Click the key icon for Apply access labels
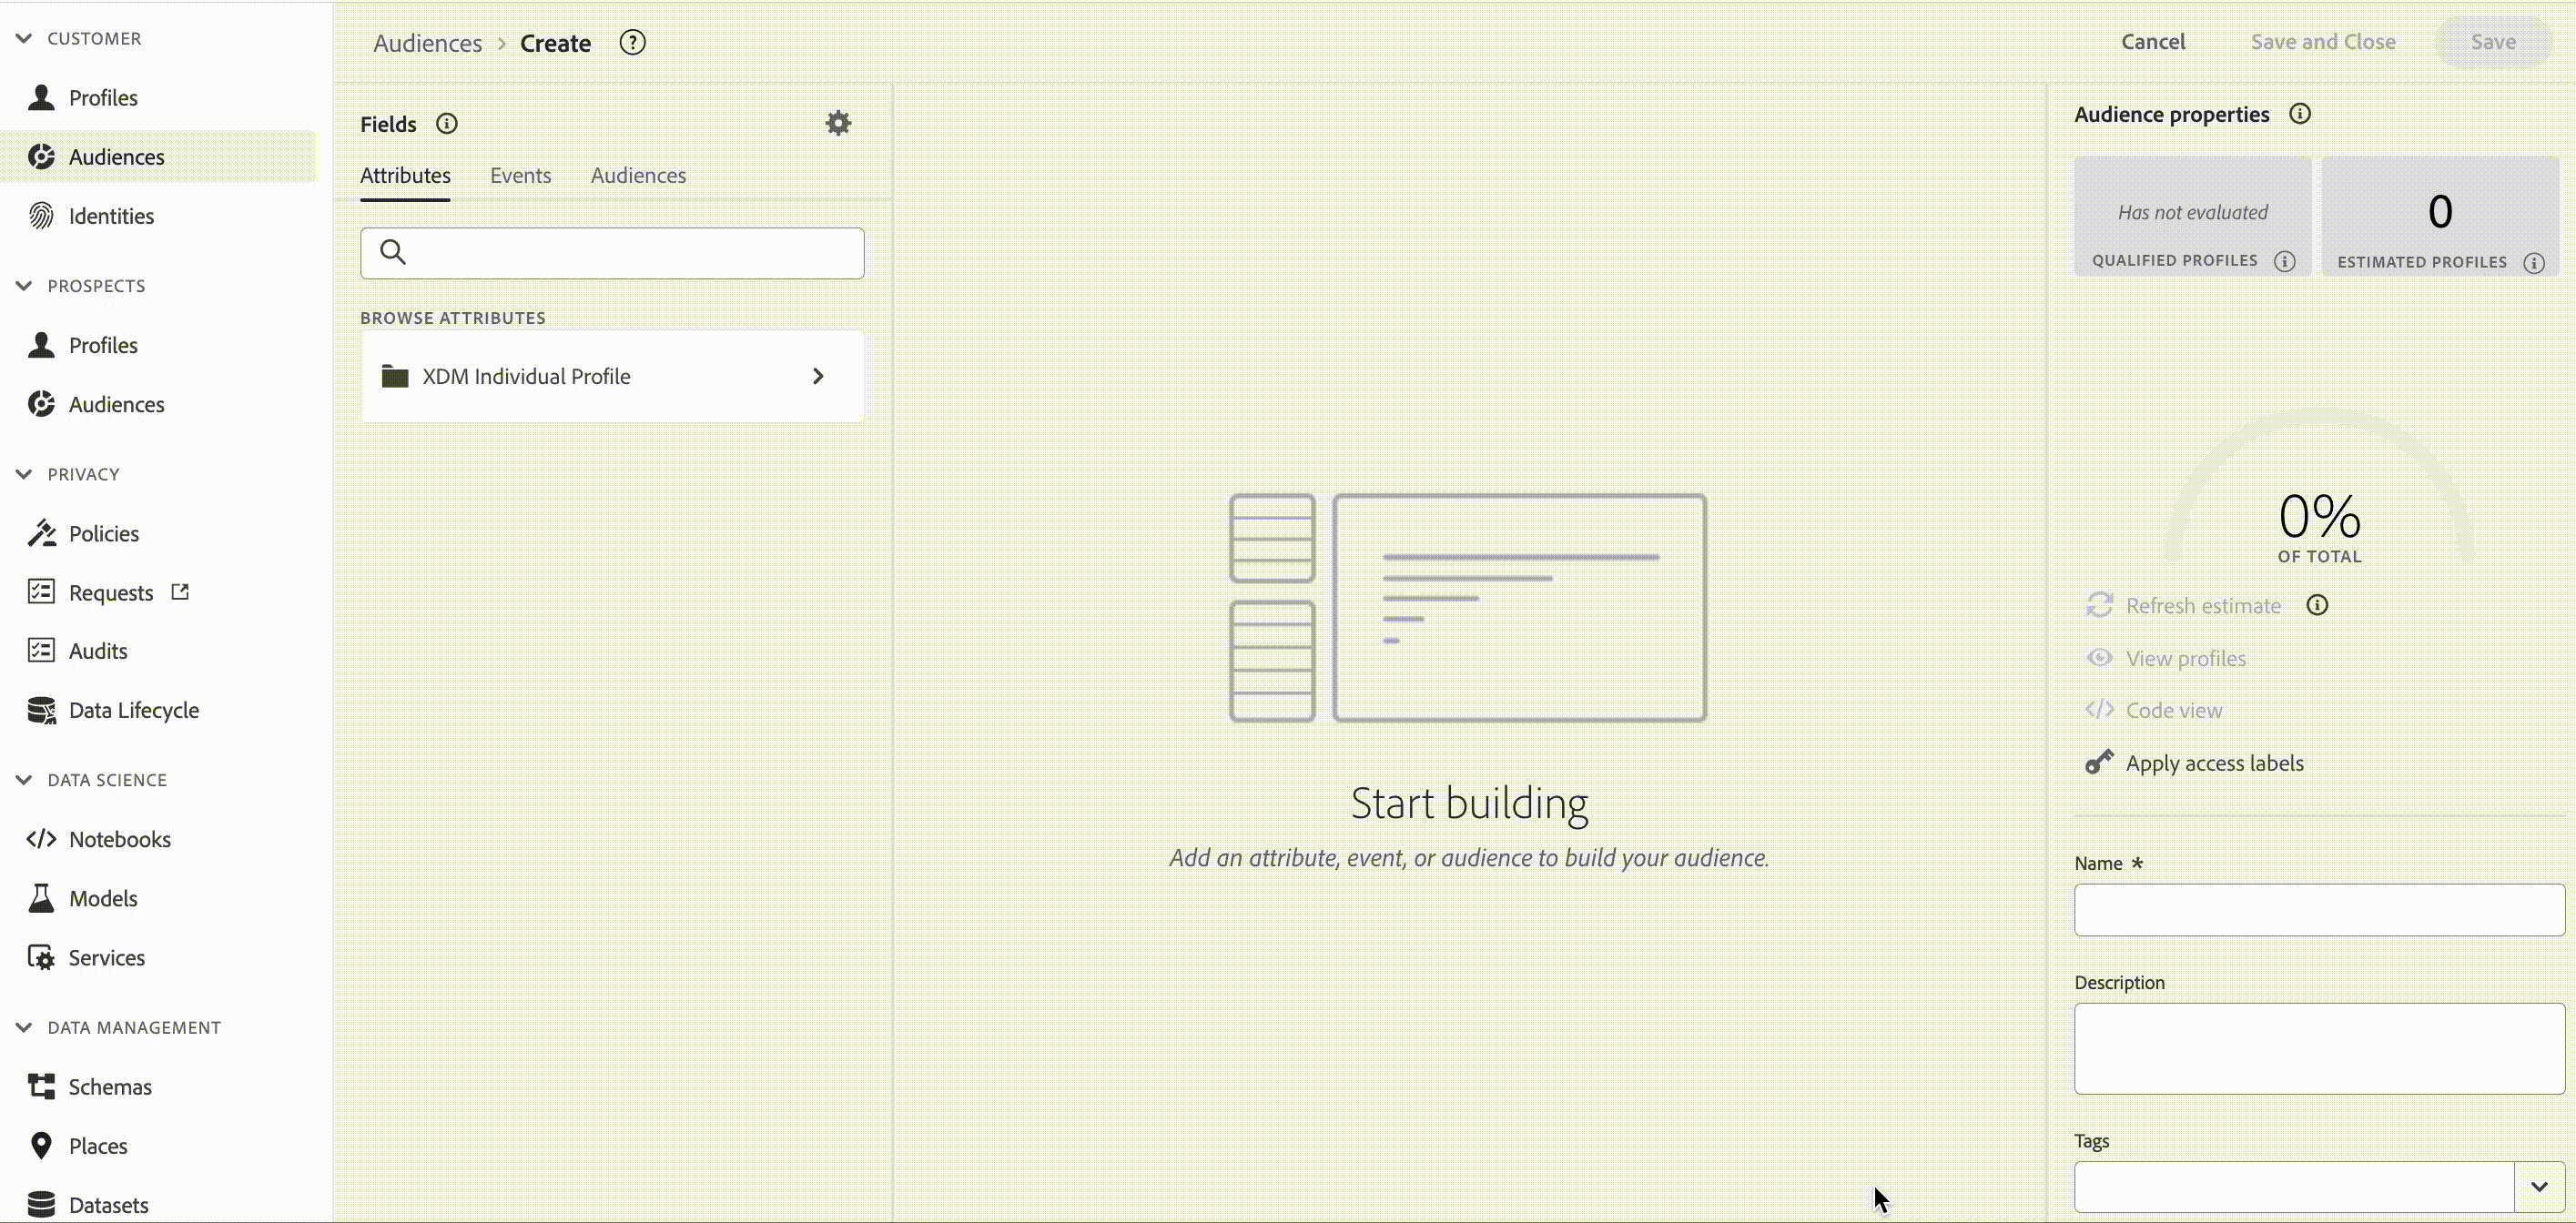The width and height of the screenshot is (2576, 1223). pyautogui.click(x=2099, y=762)
